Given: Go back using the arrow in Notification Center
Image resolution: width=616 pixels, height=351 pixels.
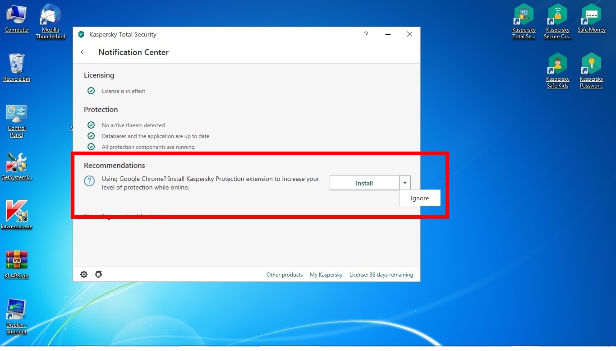Looking at the screenshot, I should coord(84,52).
